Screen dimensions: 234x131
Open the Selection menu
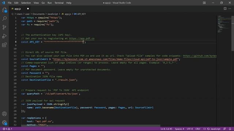pyautogui.click(x=26, y=3)
